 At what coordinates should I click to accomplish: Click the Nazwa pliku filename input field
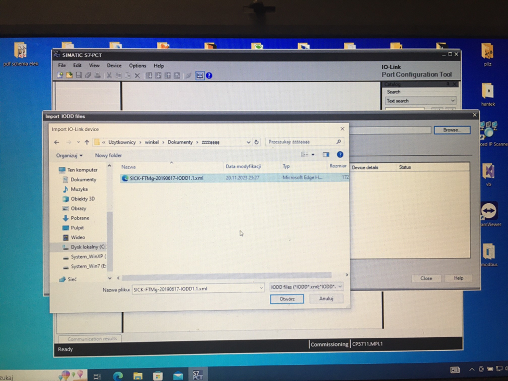[x=195, y=289]
